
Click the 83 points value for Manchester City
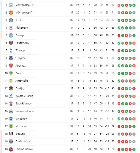(113, 5)
